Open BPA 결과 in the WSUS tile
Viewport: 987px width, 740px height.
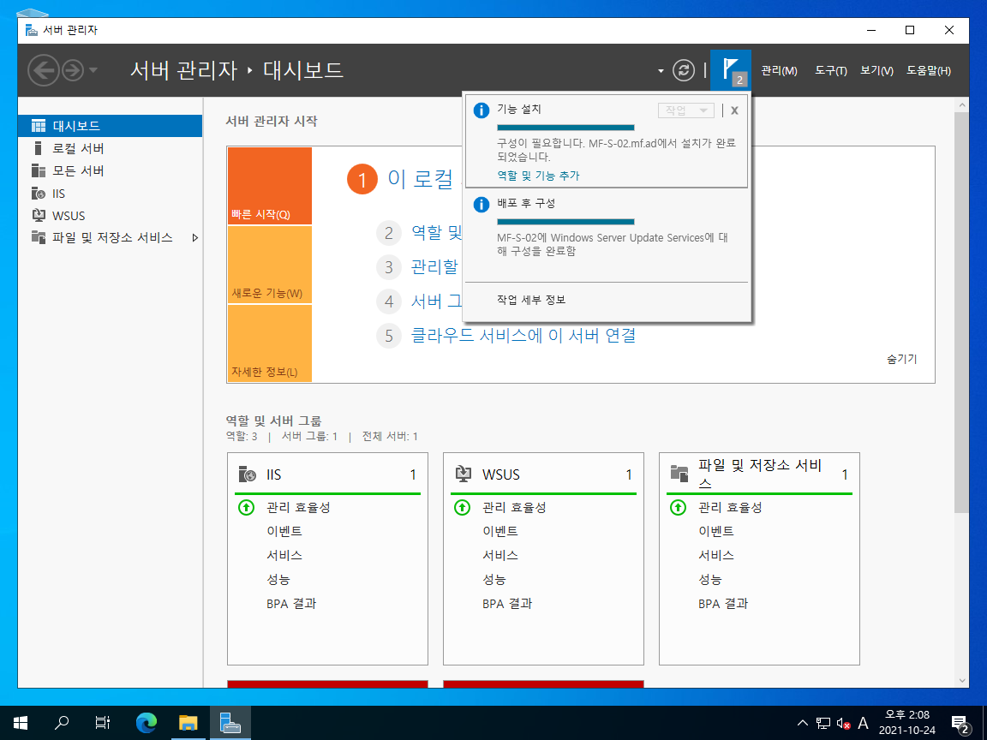pos(507,604)
